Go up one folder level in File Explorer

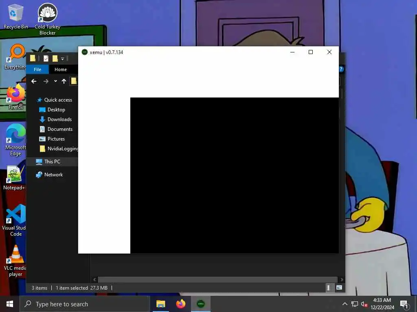tap(64, 81)
